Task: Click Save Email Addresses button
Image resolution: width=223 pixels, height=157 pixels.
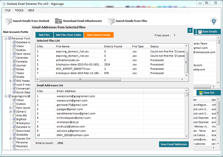Action: pos(174,144)
